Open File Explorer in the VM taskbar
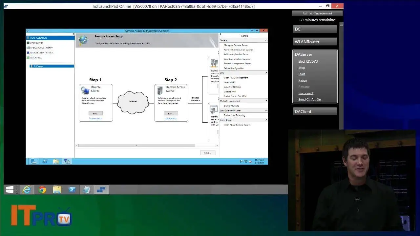 56,161
